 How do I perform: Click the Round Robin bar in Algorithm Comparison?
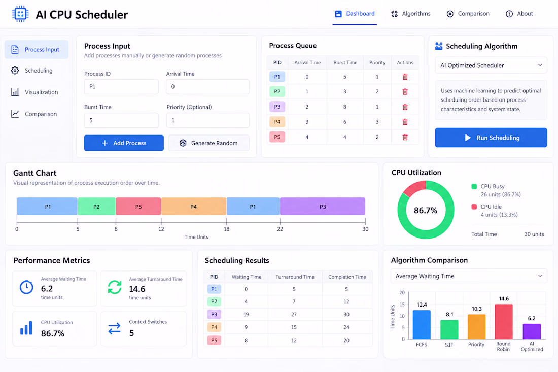click(504, 321)
